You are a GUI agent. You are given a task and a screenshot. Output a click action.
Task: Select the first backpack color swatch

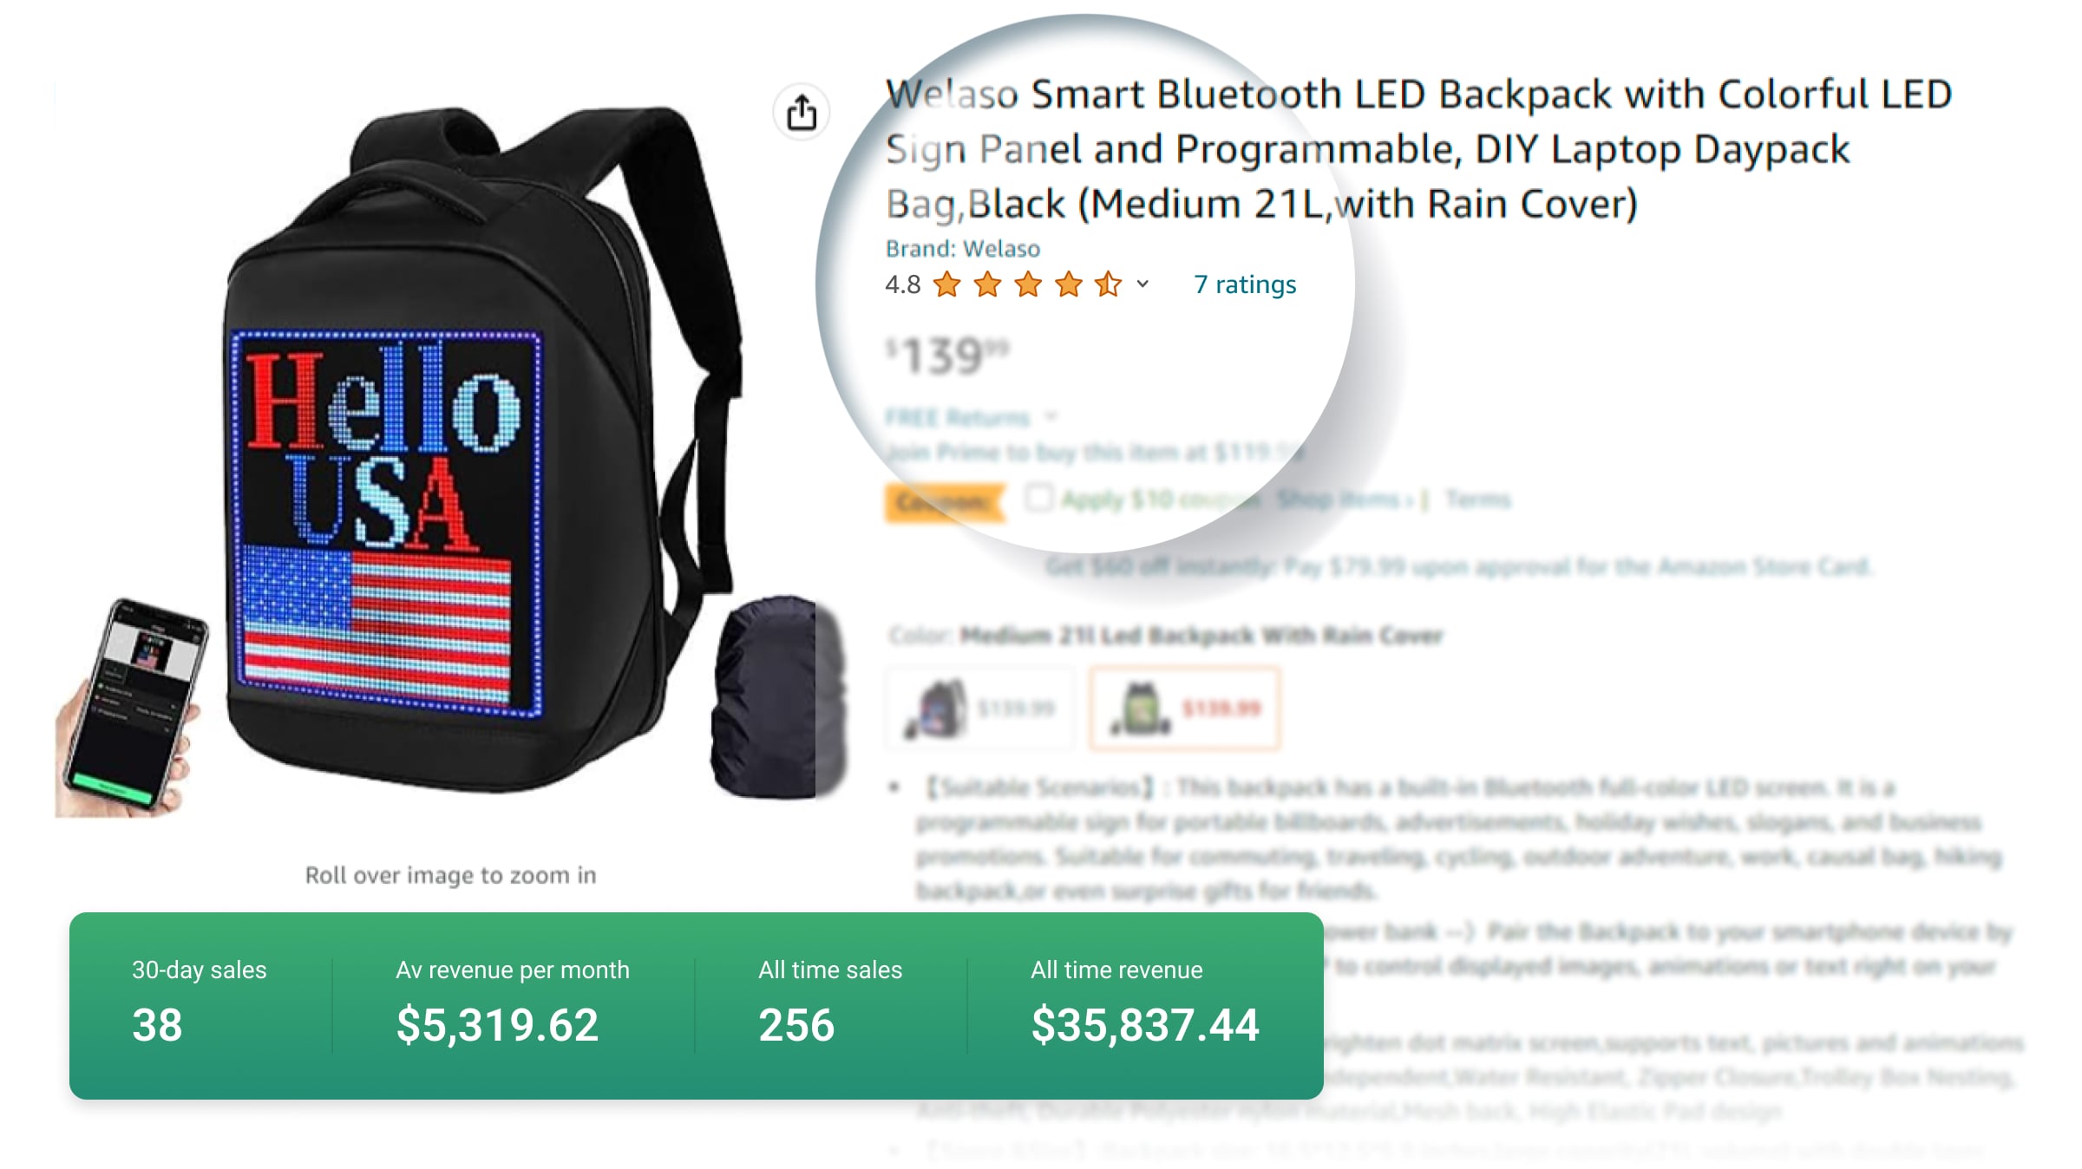[x=979, y=709]
